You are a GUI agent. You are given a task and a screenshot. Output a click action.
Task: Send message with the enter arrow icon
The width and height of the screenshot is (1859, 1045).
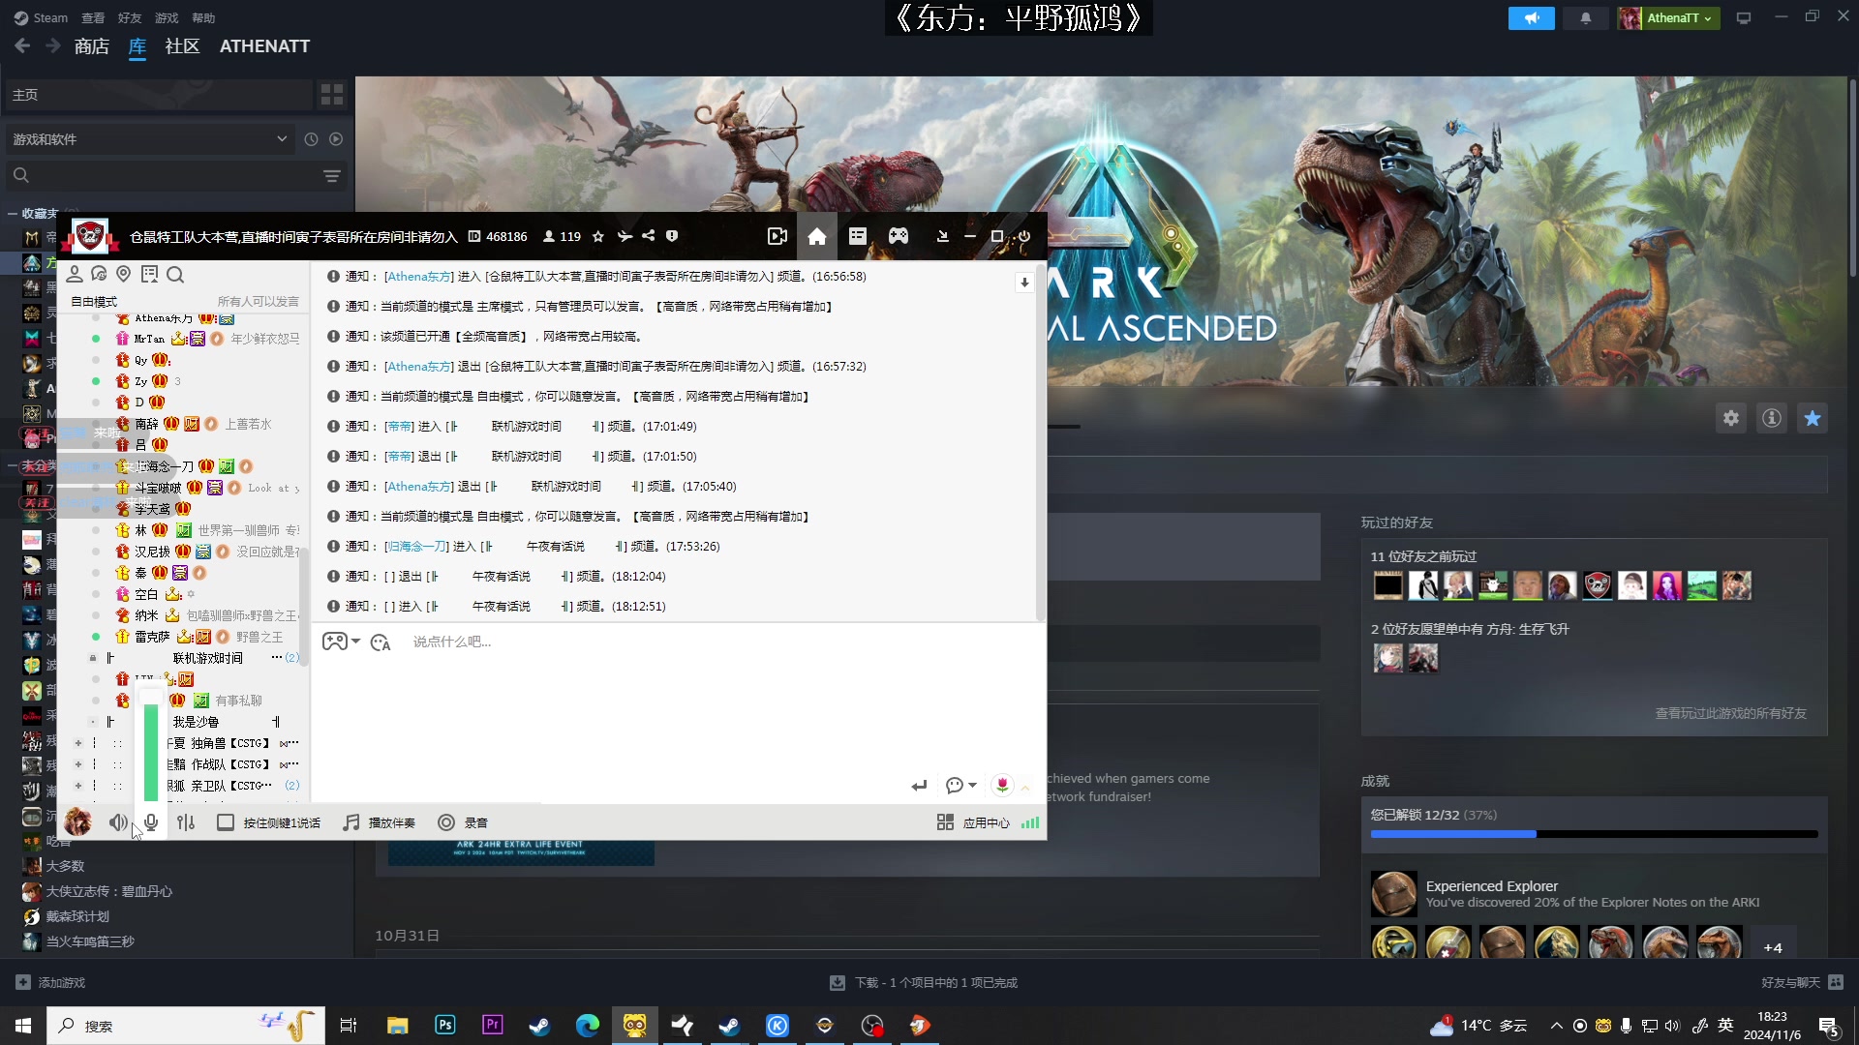(x=919, y=786)
